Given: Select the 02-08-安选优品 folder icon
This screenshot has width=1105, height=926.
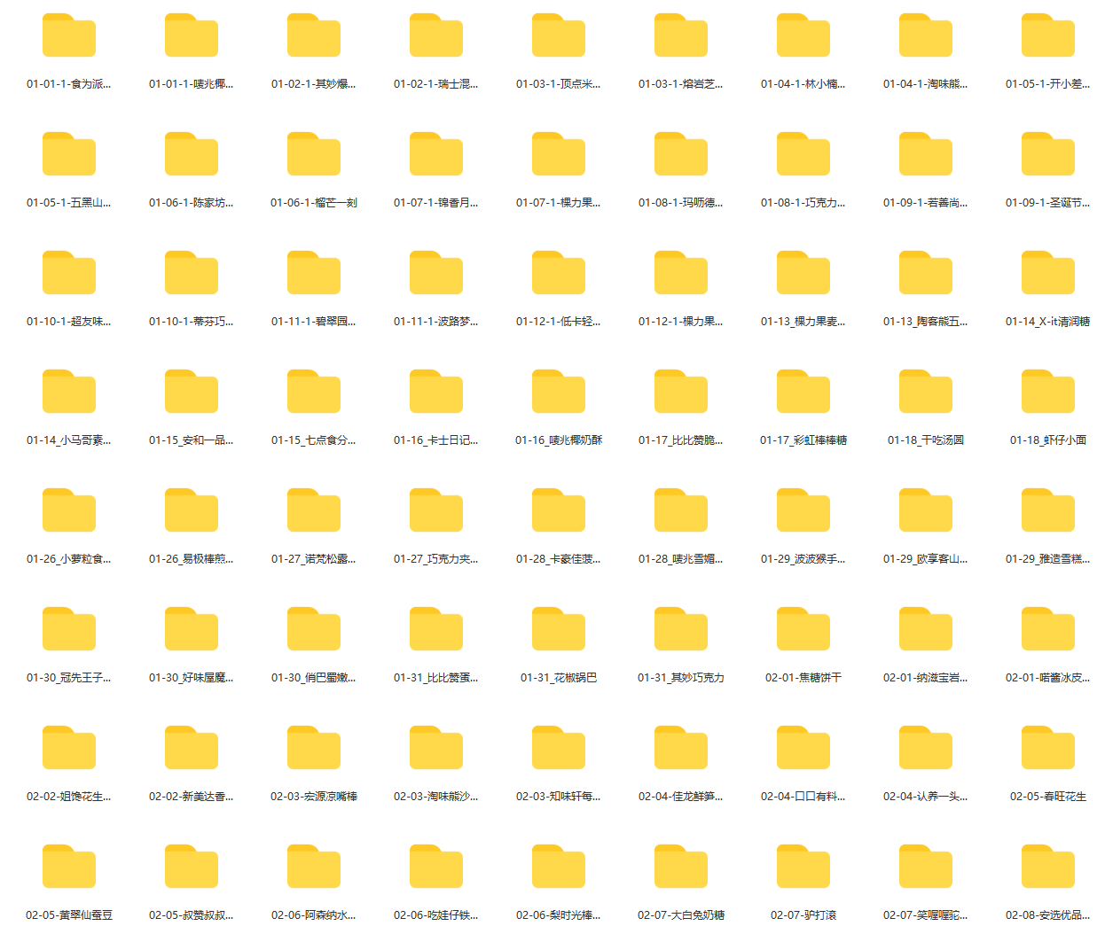Looking at the screenshot, I should click(x=1048, y=867).
